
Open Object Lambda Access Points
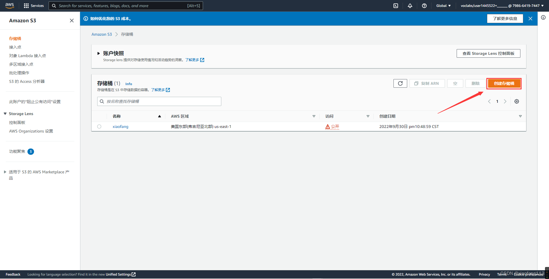pyautogui.click(x=27, y=56)
